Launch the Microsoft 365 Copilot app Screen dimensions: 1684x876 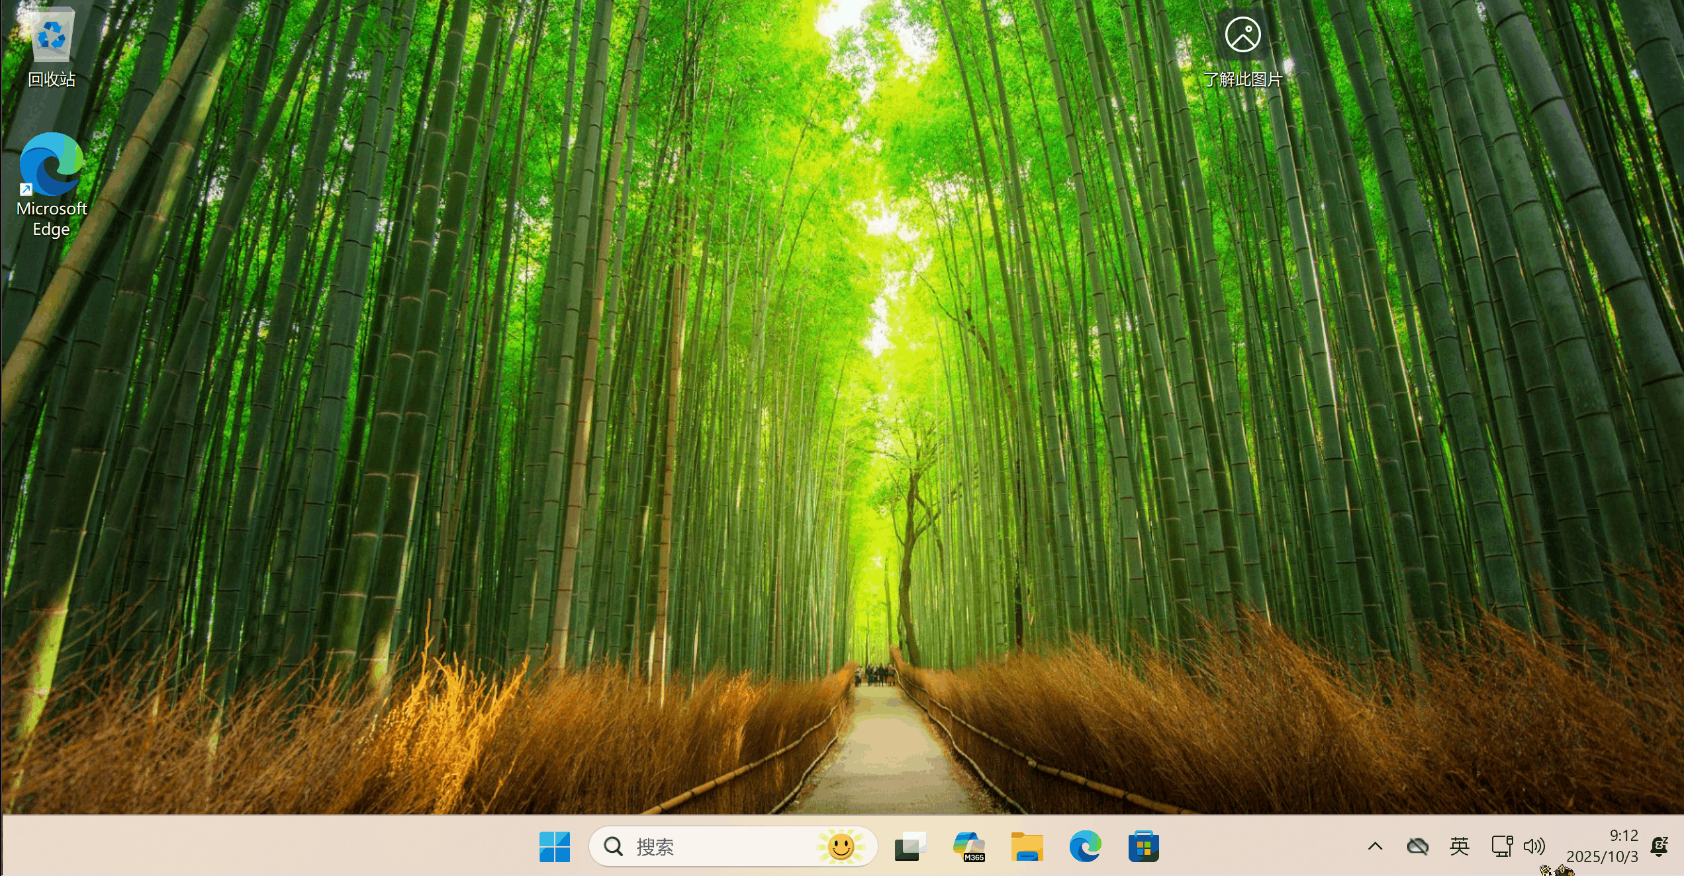968,846
